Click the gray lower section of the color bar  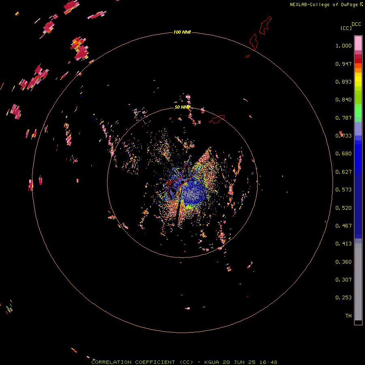(358, 282)
